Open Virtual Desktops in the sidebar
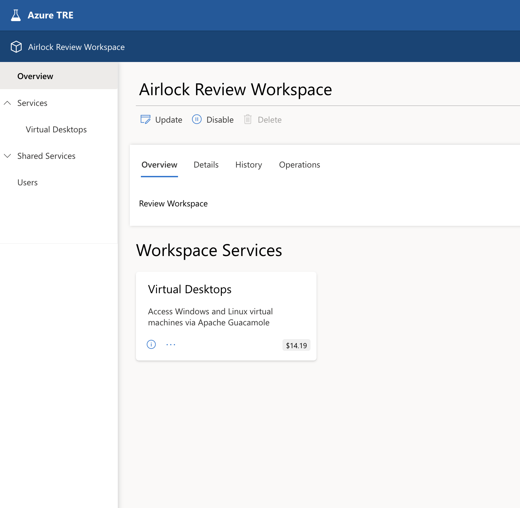520x508 pixels. 56,130
